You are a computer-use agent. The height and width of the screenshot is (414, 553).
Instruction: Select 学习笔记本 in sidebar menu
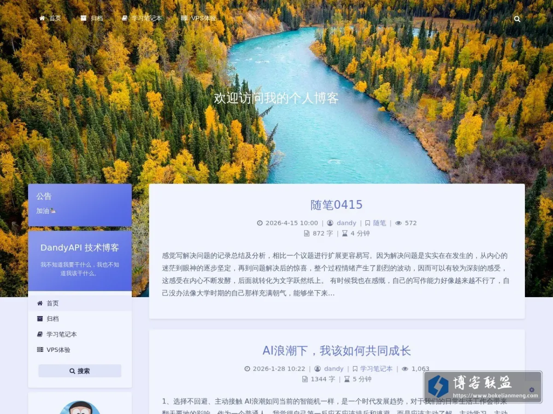[x=80, y=334]
